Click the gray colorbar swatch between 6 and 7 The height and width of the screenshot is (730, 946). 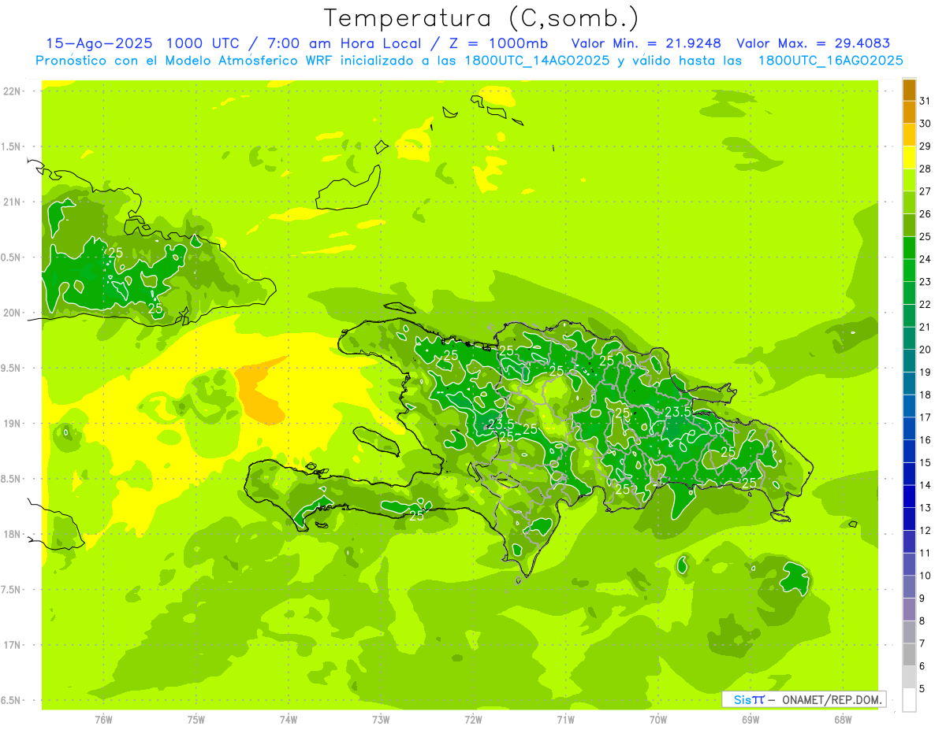pos(909,654)
